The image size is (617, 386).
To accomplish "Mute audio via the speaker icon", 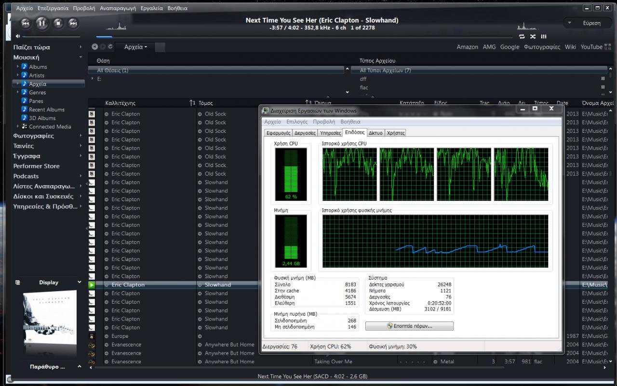I will coord(18,36).
